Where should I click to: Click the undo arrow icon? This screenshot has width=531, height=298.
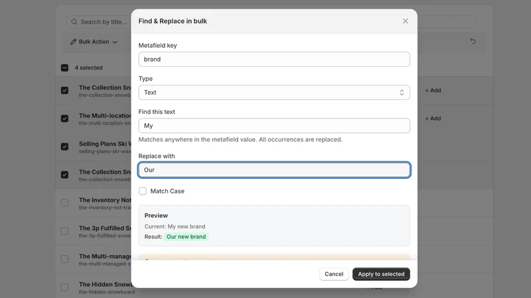tap(473, 41)
